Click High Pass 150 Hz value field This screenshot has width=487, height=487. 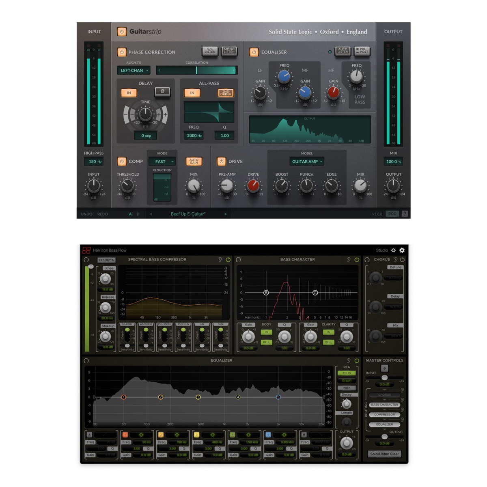[x=94, y=162]
